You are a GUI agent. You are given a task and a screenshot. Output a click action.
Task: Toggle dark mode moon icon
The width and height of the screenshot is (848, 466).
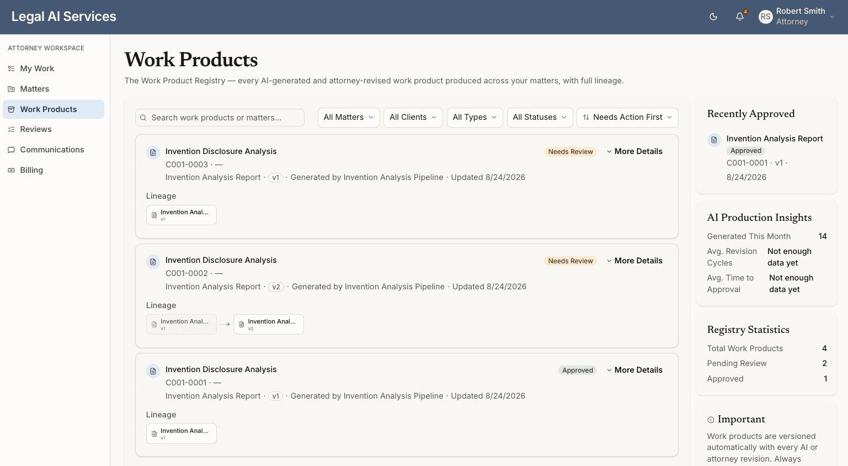tap(713, 17)
